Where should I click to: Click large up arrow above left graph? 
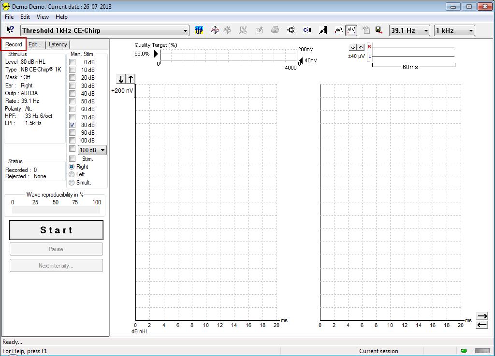[131, 79]
